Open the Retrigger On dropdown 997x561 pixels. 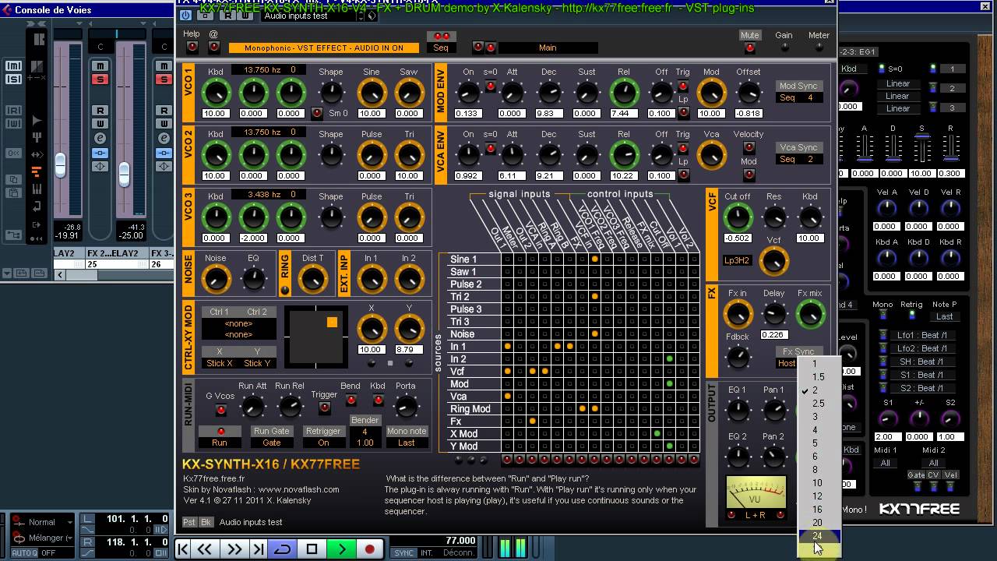323,443
